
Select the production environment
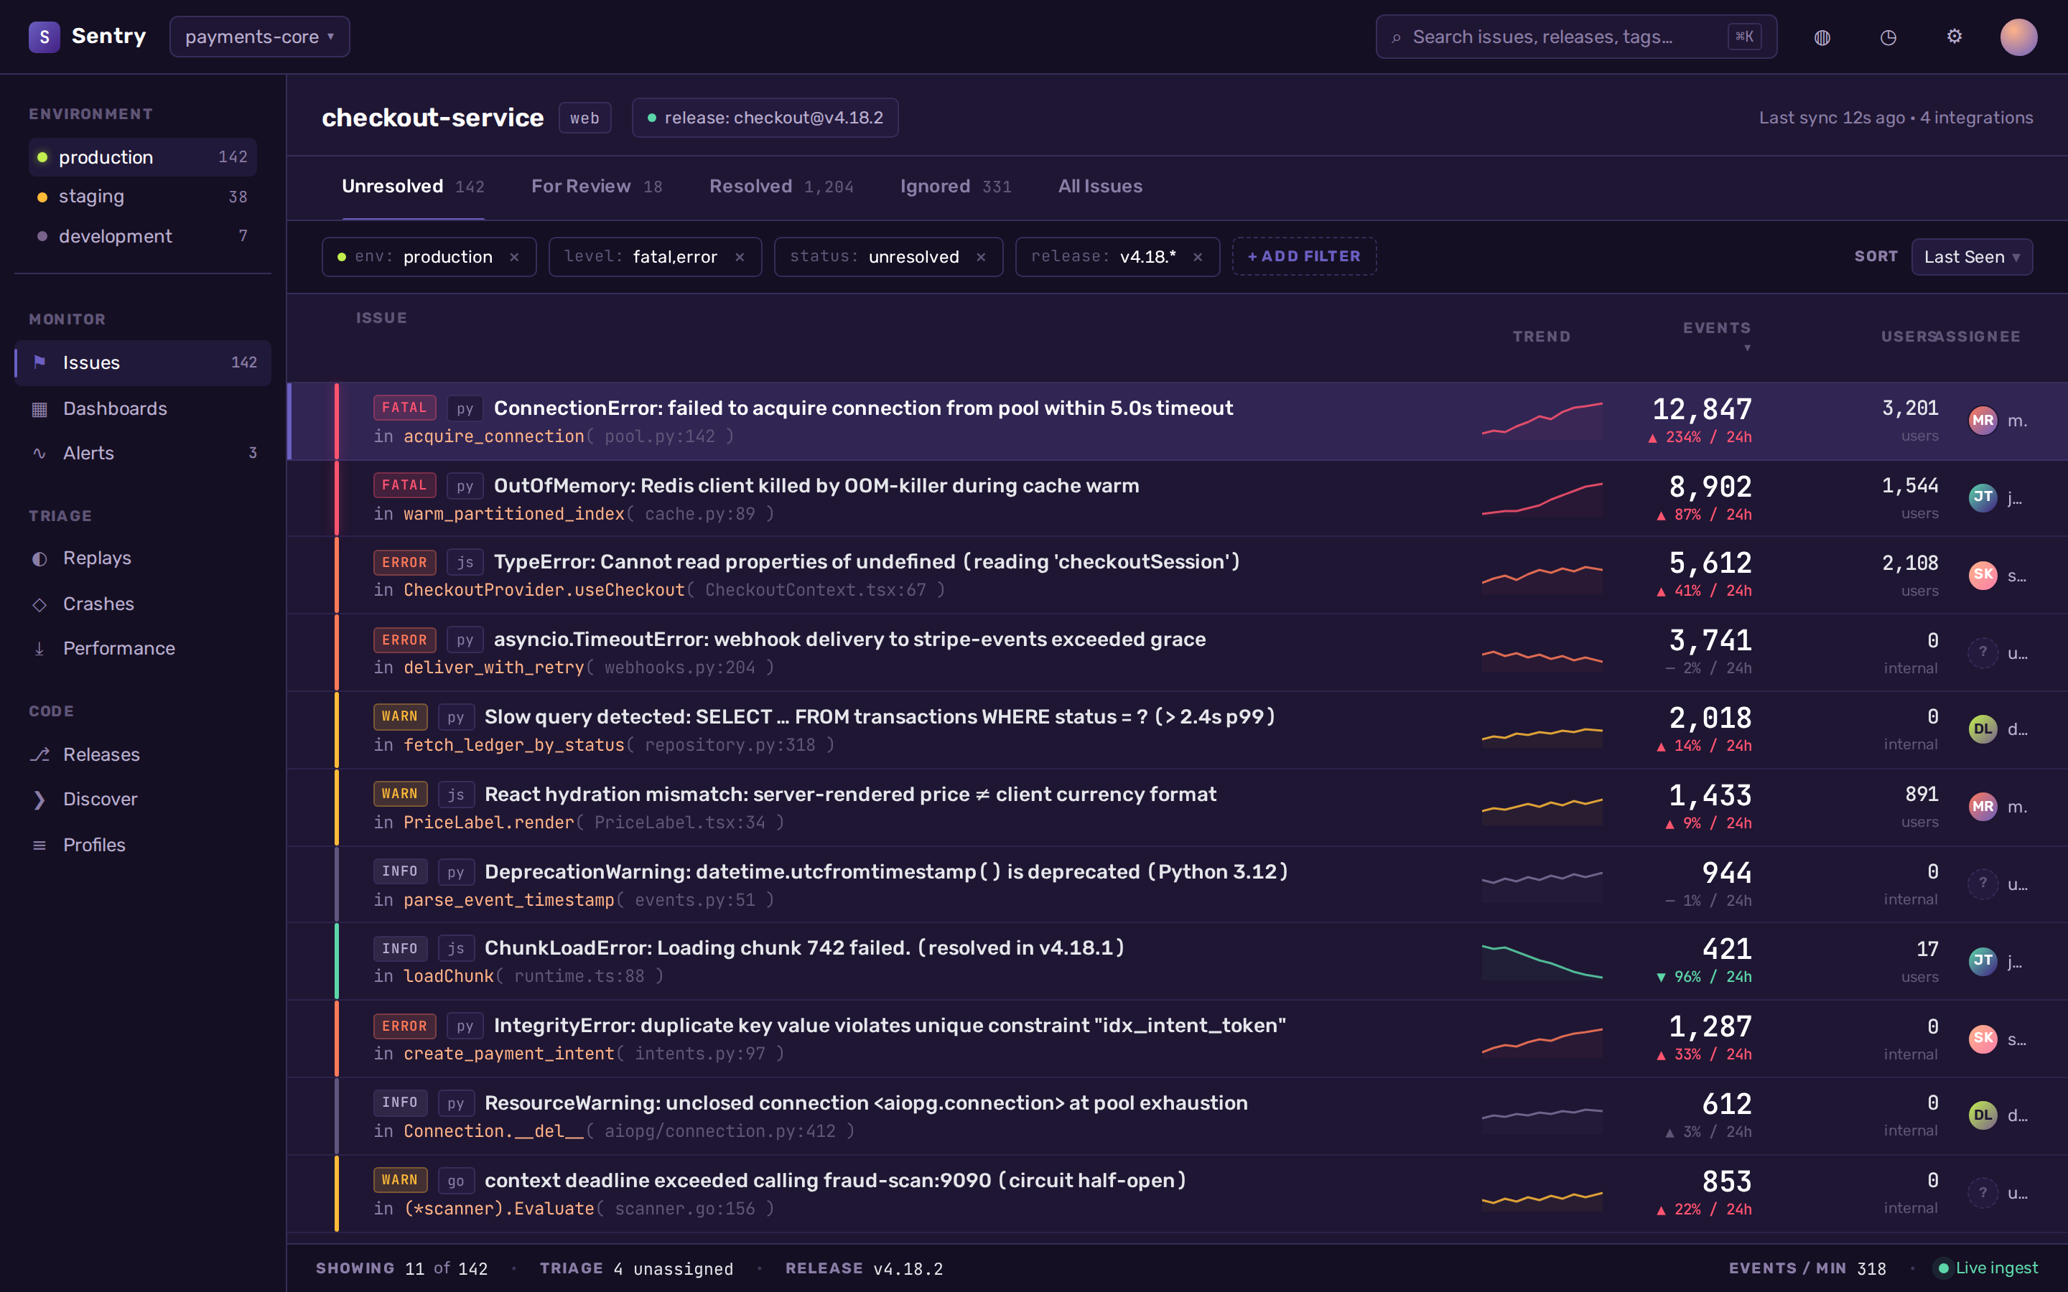click(x=143, y=157)
